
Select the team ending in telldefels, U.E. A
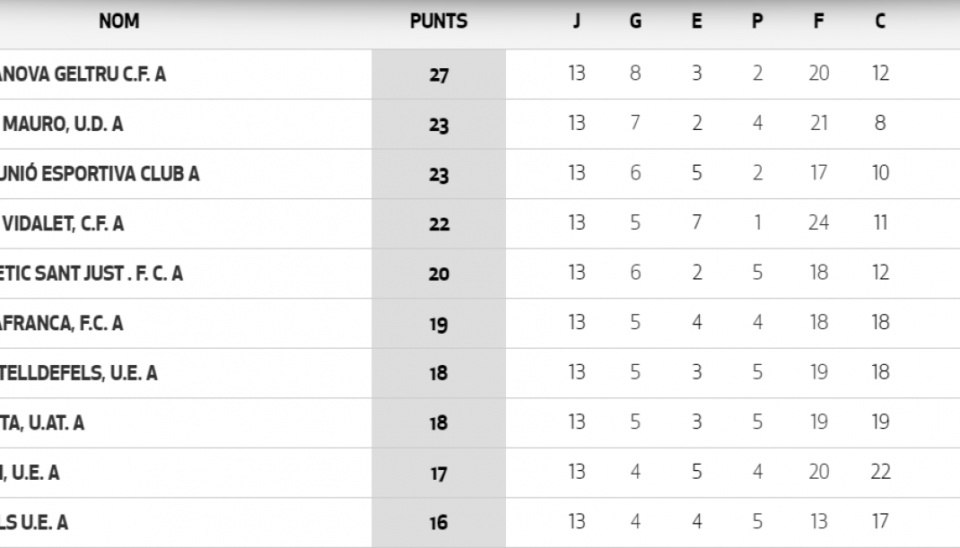(x=78, y=374)
